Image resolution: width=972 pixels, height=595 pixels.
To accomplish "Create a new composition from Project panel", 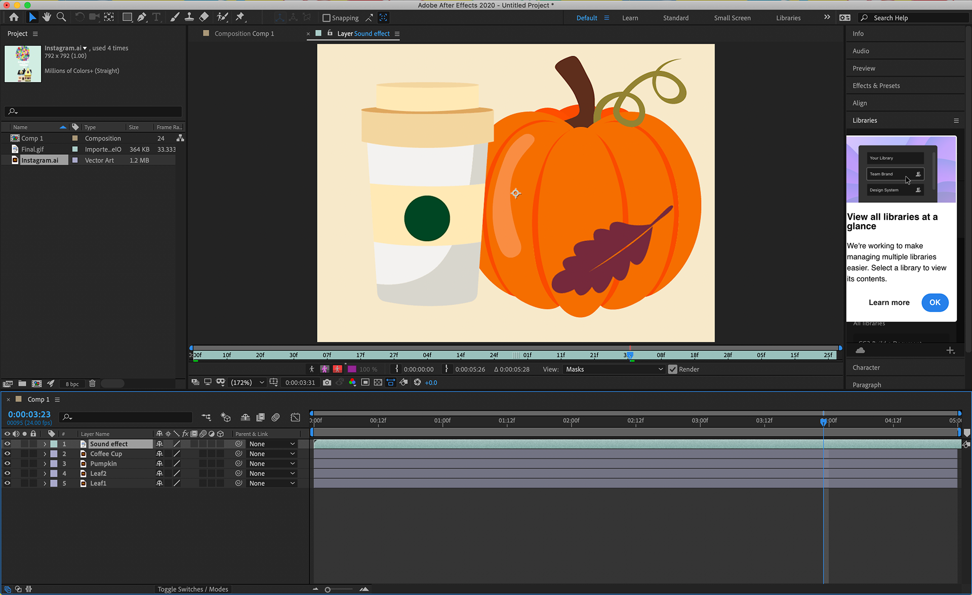I will (x=36, y=384).
